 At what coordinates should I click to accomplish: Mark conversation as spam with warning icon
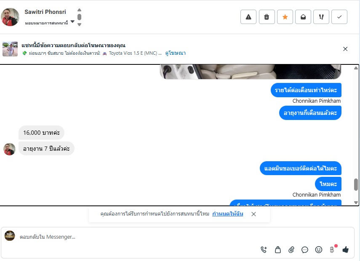[x=248, y=17]
